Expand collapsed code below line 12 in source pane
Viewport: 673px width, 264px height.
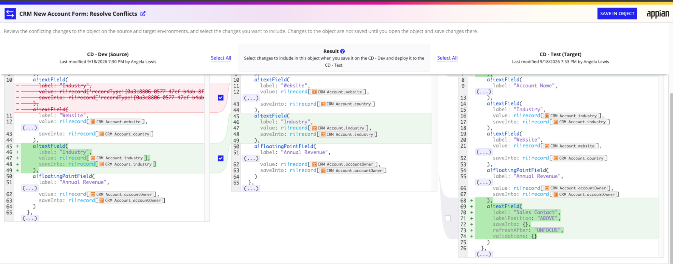tap(30, 128)
